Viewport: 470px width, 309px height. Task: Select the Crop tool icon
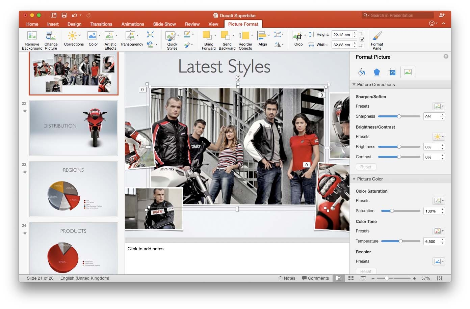297,36
